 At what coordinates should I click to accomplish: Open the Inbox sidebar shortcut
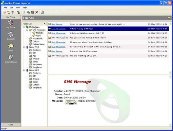(x=11, y=47)
